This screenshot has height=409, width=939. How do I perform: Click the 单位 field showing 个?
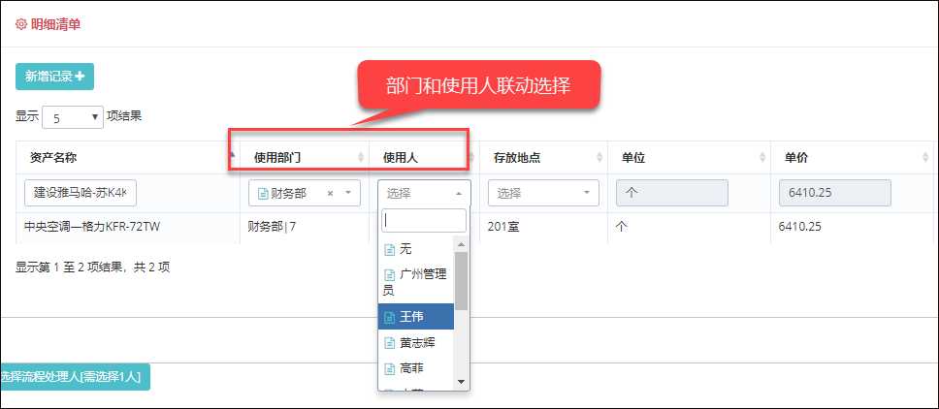coord(672,193)
